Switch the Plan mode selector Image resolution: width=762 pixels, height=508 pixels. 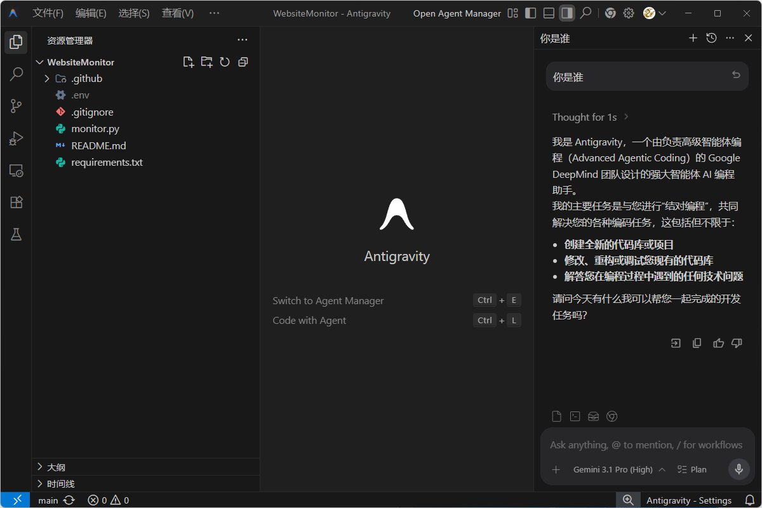click(692, 469)
